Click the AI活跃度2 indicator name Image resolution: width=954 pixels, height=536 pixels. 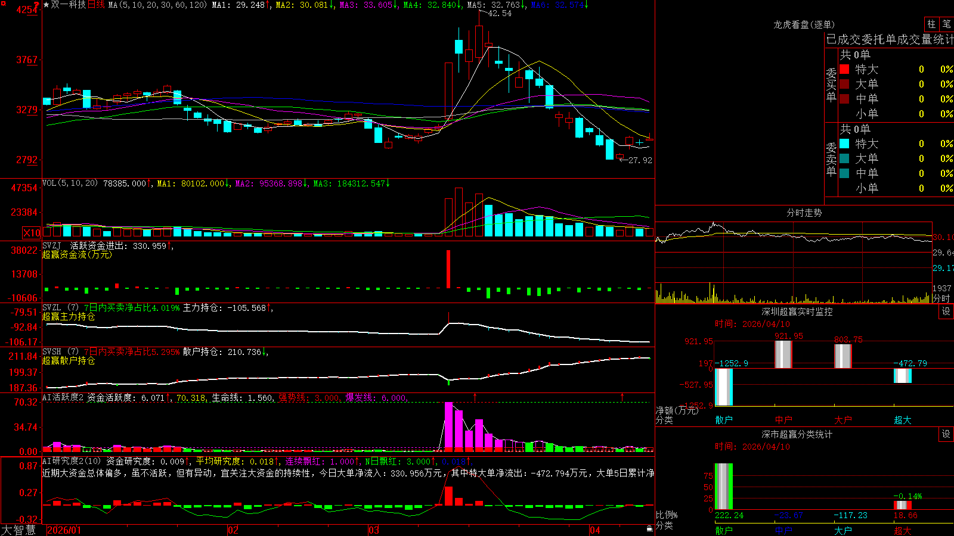[63, 398]
